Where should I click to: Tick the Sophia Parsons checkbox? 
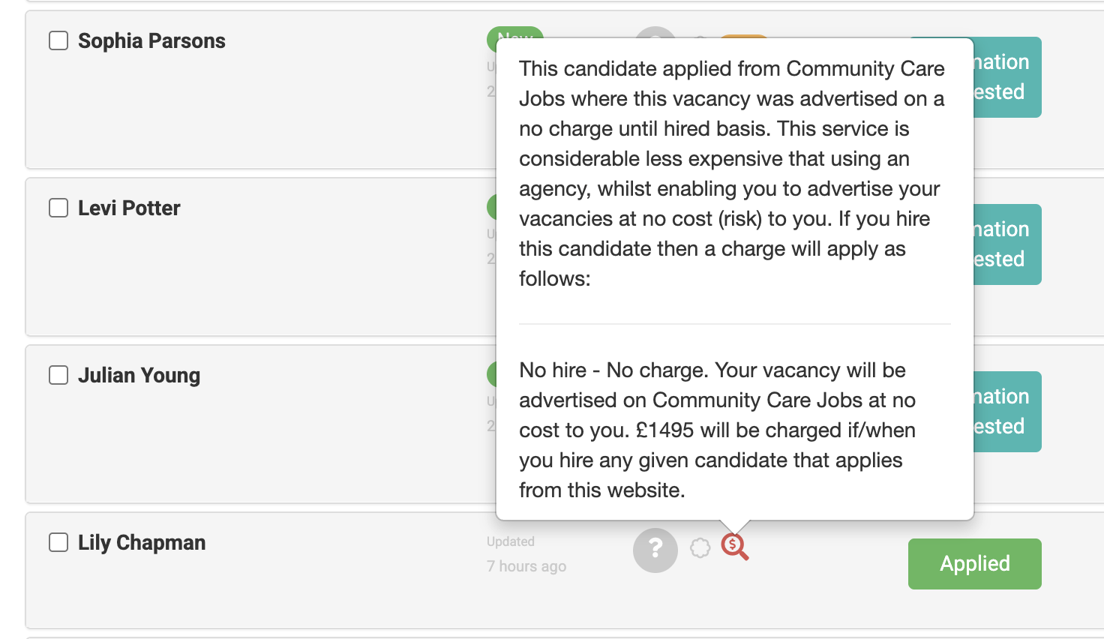58,40
